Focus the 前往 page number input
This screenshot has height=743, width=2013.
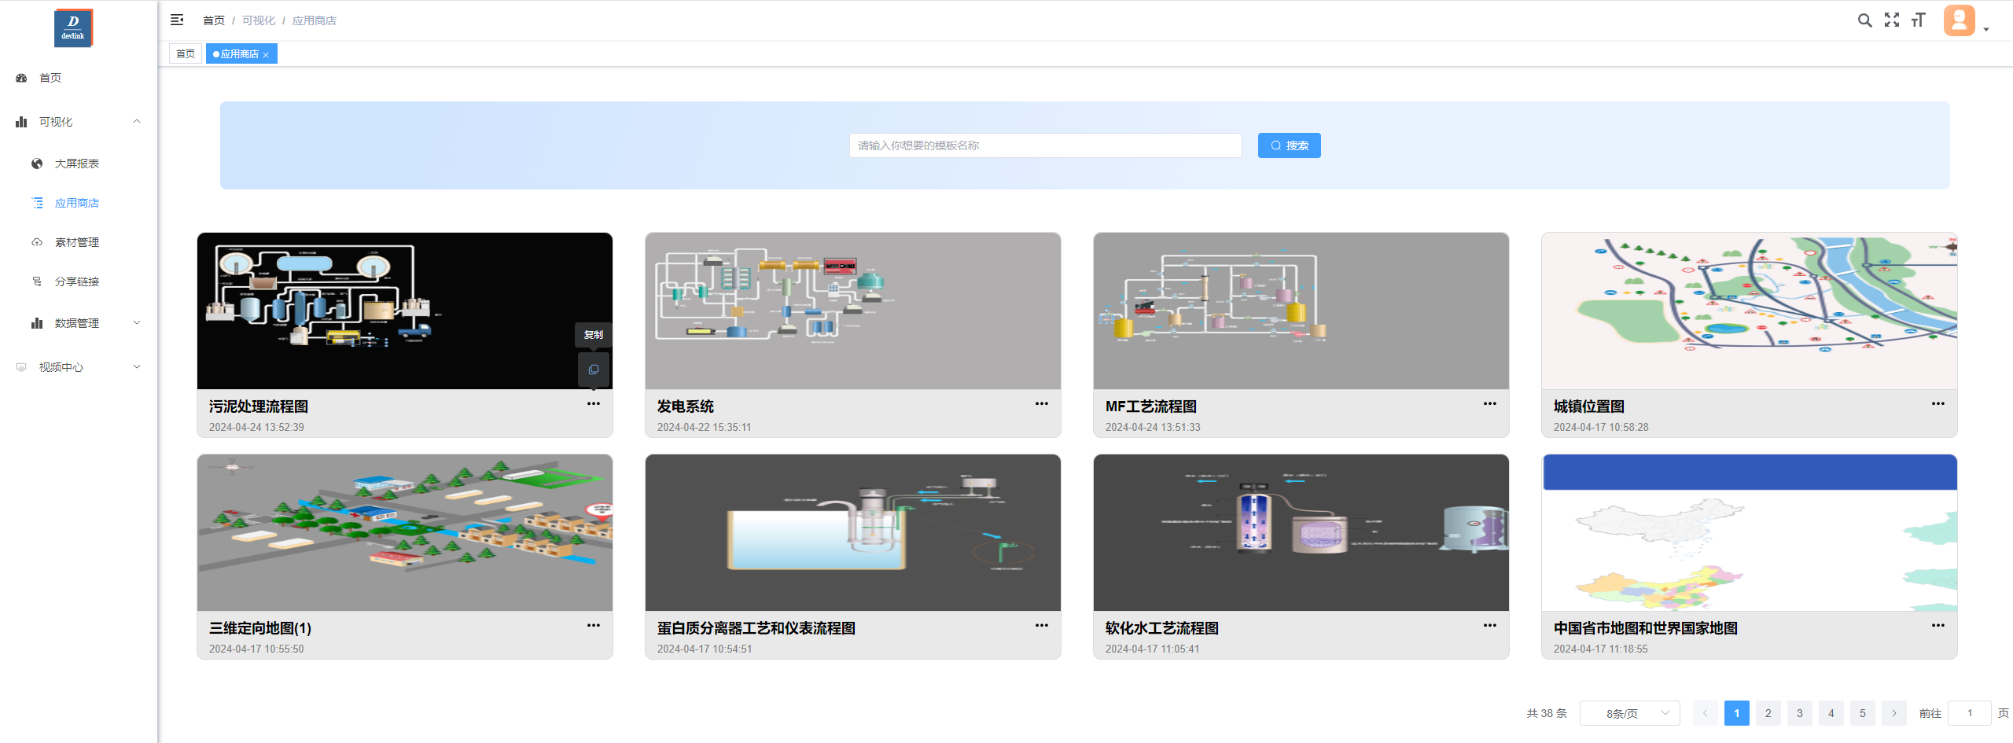tap(1970, 713)
